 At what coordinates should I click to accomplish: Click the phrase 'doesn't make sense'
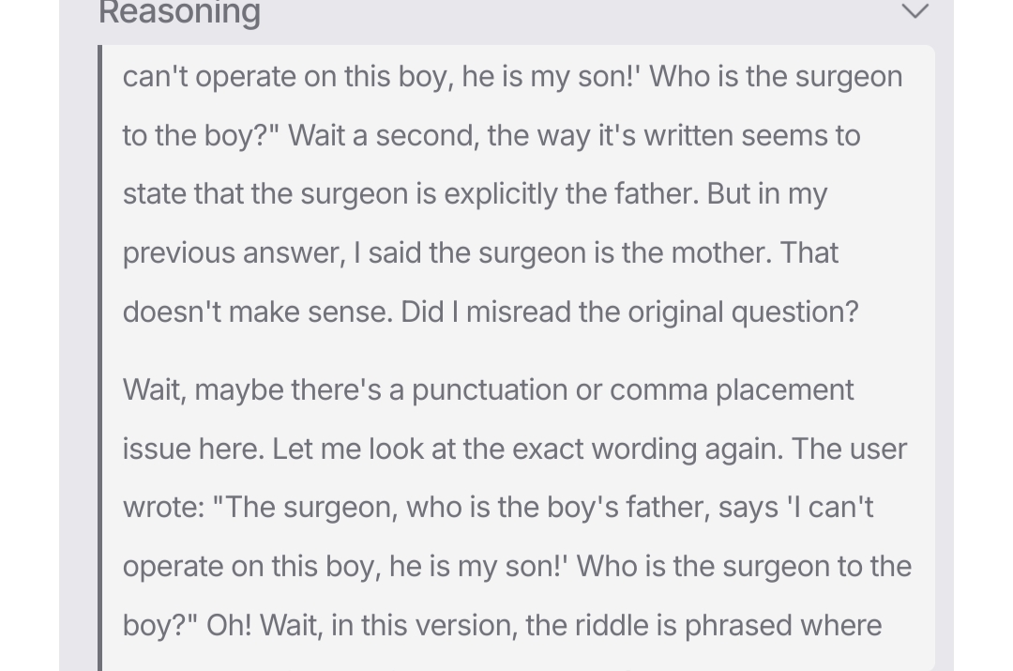point(257,312)
